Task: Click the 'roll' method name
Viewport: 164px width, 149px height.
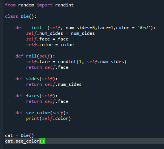Action: click(x=31, y=56)
